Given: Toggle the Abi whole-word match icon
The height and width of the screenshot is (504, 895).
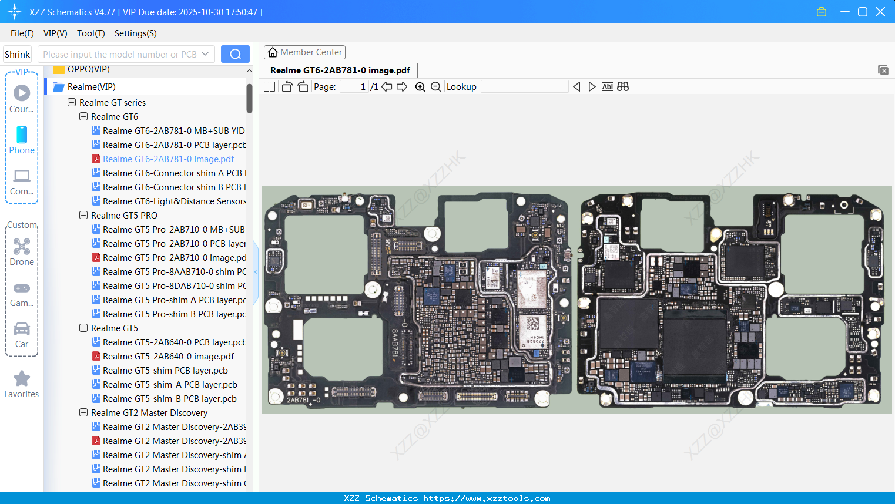Looking at the screenshot, I should point(607,86).
